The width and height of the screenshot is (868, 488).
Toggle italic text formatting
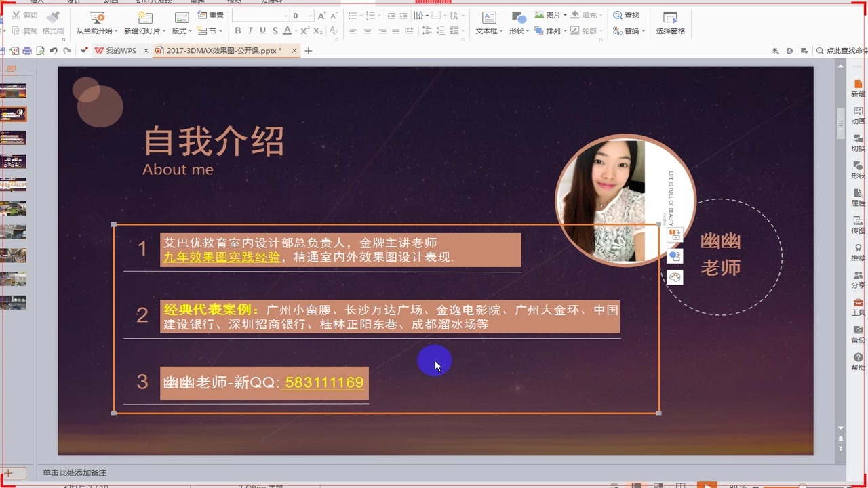point(250,31)
